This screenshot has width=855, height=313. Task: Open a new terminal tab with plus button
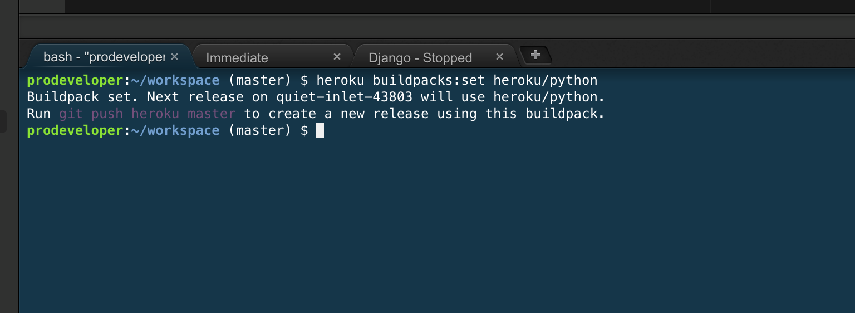click(535, 55)
